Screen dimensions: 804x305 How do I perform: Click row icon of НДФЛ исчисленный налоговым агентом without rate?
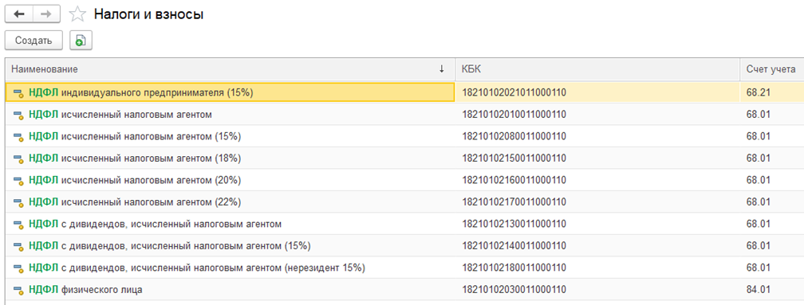(18, 115)
